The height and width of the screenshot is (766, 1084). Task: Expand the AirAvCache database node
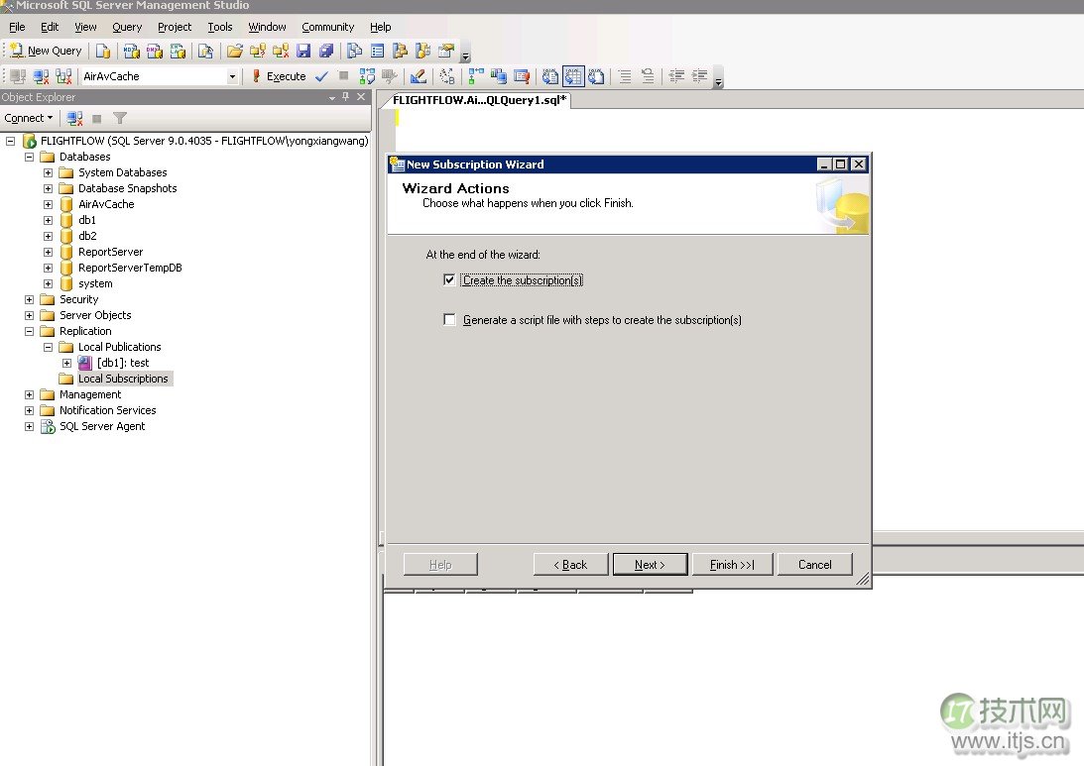(48, 204)
